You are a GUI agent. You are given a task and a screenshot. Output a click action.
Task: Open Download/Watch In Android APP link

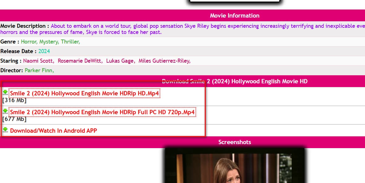pos(54,131)
